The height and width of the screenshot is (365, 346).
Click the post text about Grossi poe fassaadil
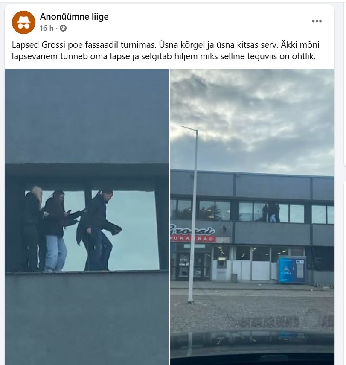point(166,50)
